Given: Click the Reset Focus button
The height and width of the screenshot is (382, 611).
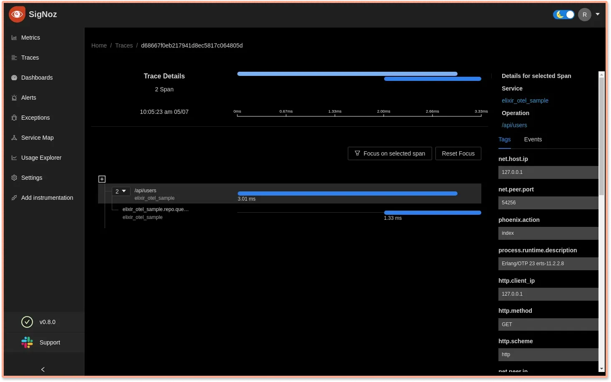Looking at the screenshot, I should click(x=458, y=153).
